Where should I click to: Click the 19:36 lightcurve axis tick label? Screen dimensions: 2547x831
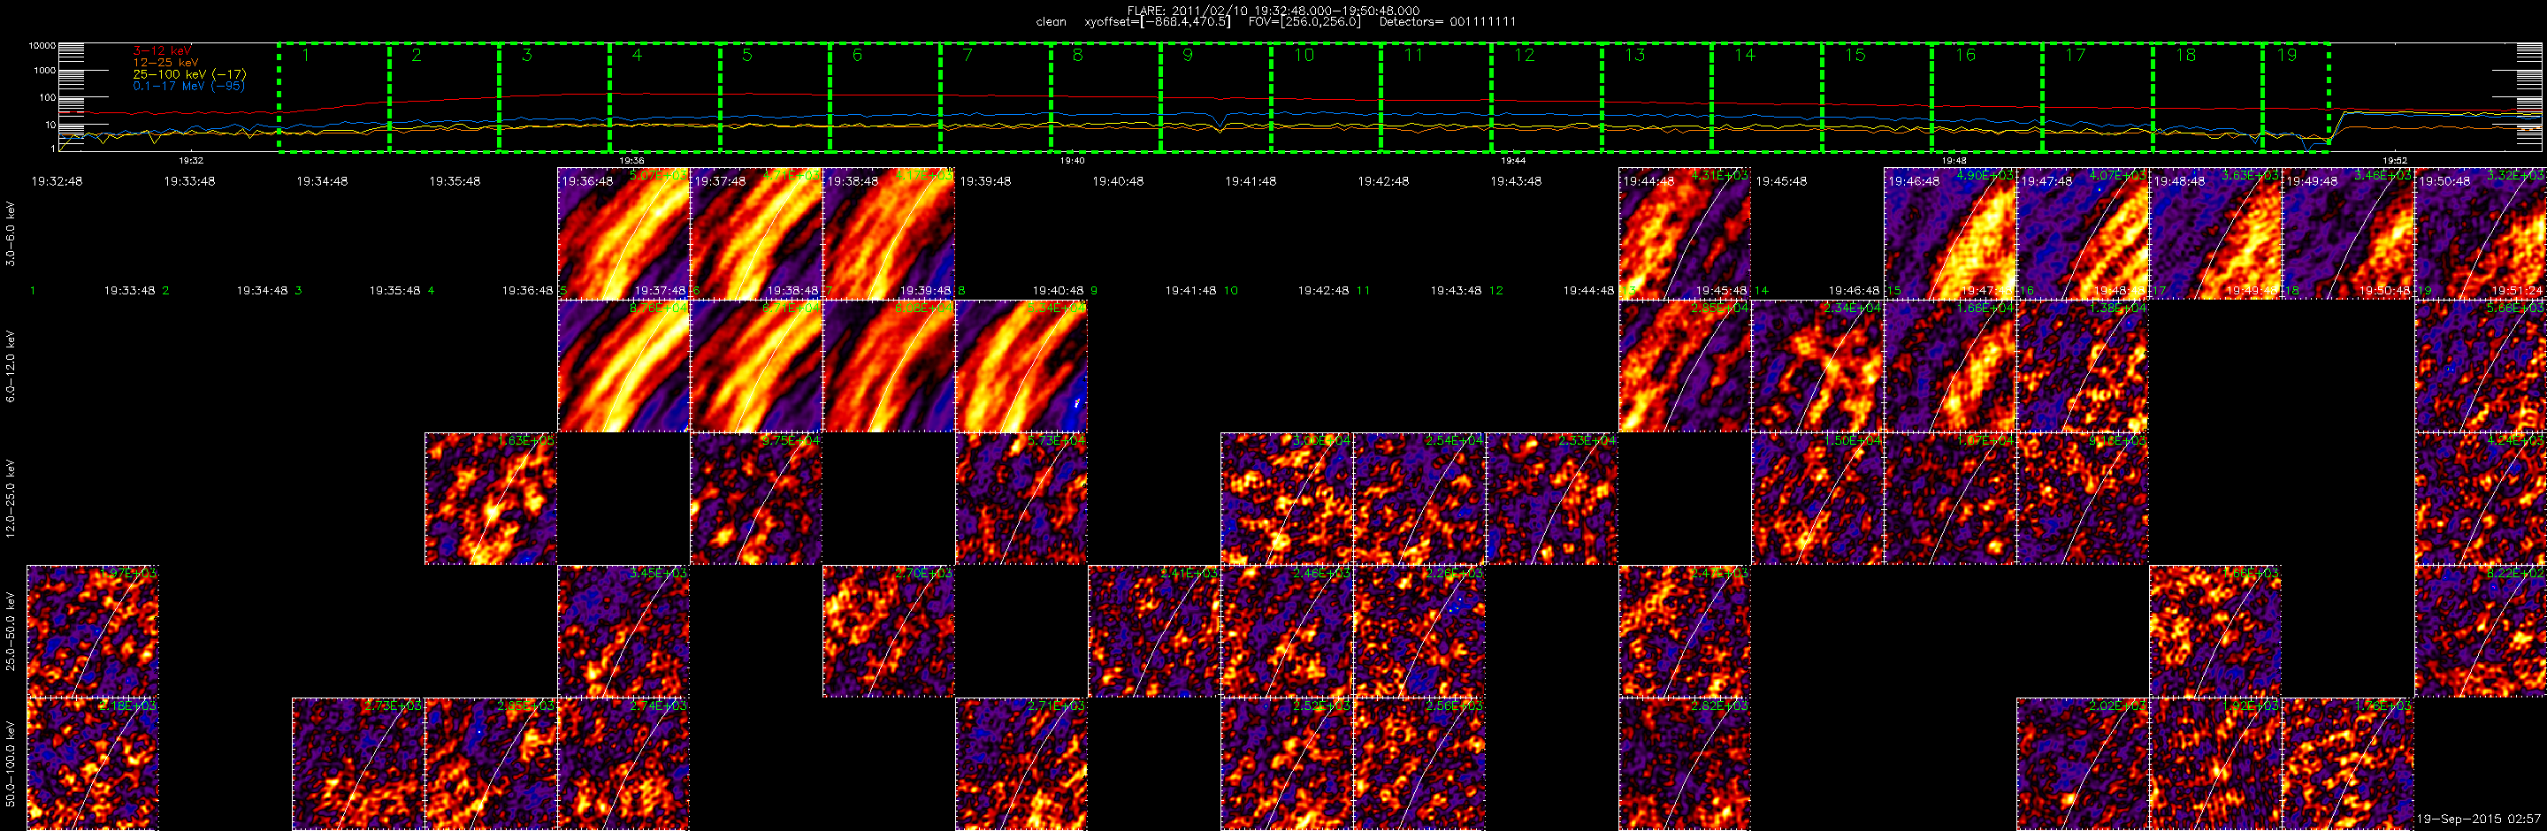click(x=631, y=160)
